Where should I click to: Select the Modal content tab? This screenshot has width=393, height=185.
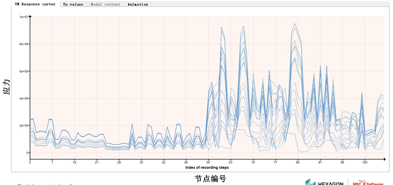click(105, 4)
